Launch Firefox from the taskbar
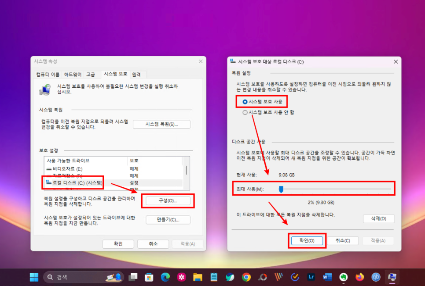This screenshot has height=286, width=425. pyautogui.click(x=360, y=277)
